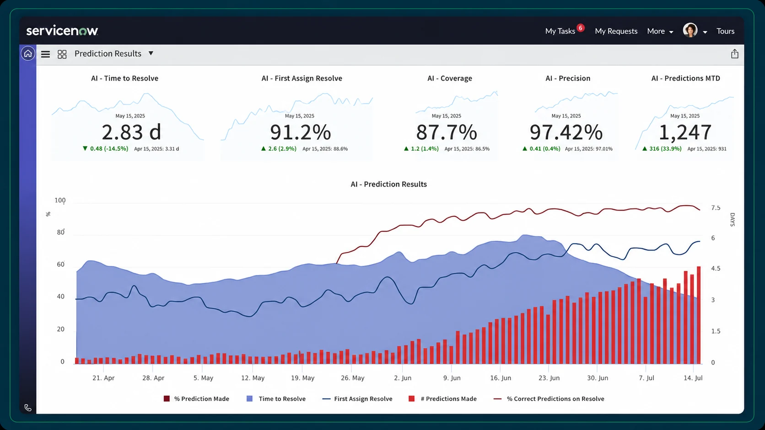Viewport: 765px width, 430px height.
Task: Click the 21. Apr axis label
Action: coord(103,378)
